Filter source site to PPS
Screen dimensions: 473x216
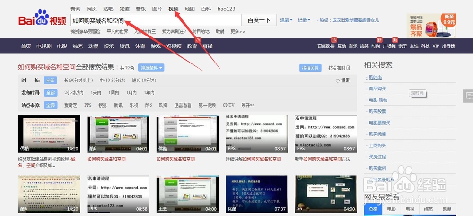coord(88,105)
